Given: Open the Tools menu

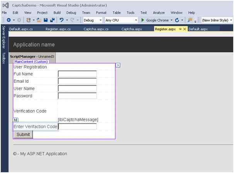Looking at the screenshot, I should coord(131,13).
